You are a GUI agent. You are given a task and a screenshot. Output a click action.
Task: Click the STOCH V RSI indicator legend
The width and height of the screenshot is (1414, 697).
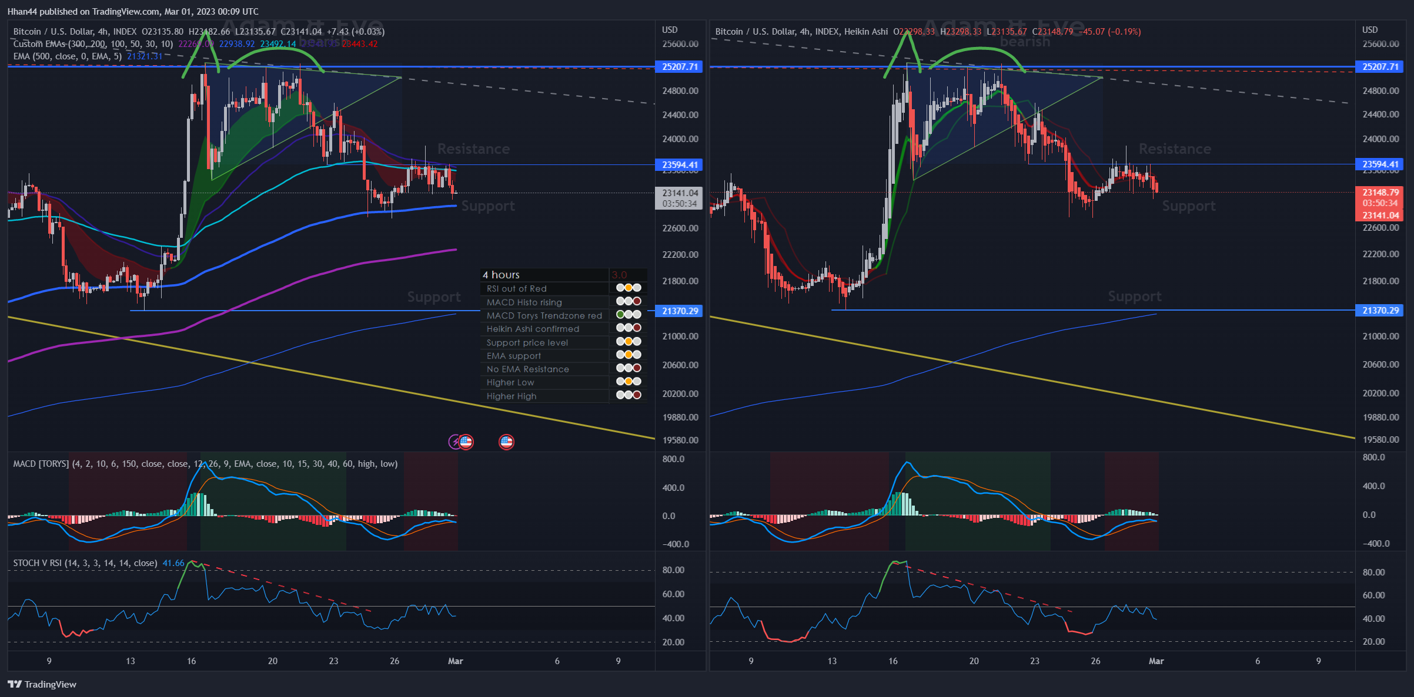[x=85, y=563]
